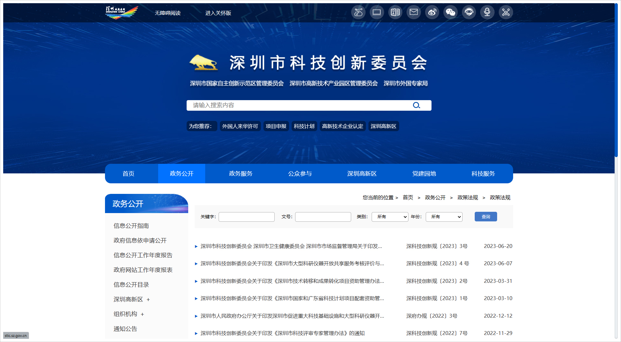Click the envelope mail icon
Image resolution: width=621 pixels, height=342 pixels.
pos(414,12)
